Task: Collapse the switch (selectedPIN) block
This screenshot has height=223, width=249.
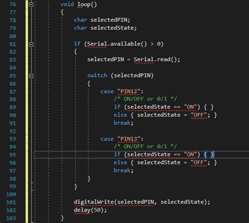Action: click(x=31, y=76)
